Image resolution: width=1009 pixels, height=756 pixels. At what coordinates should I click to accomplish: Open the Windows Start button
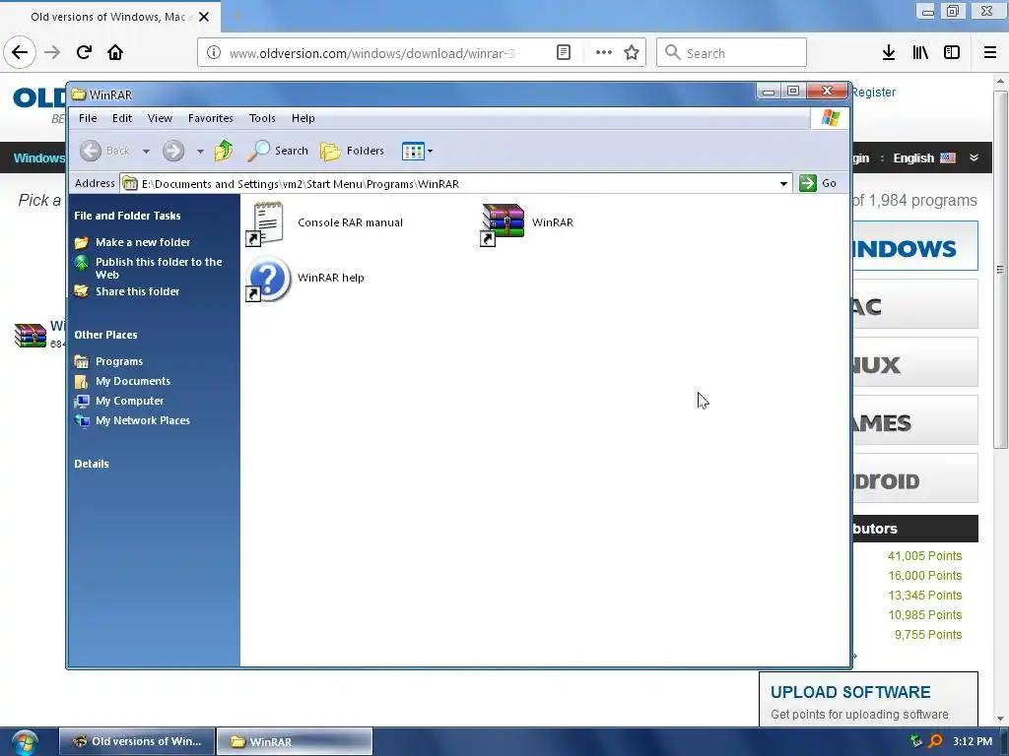[25, 742]
